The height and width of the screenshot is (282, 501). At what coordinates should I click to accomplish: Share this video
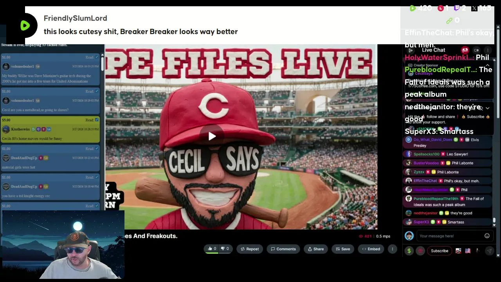315,249
